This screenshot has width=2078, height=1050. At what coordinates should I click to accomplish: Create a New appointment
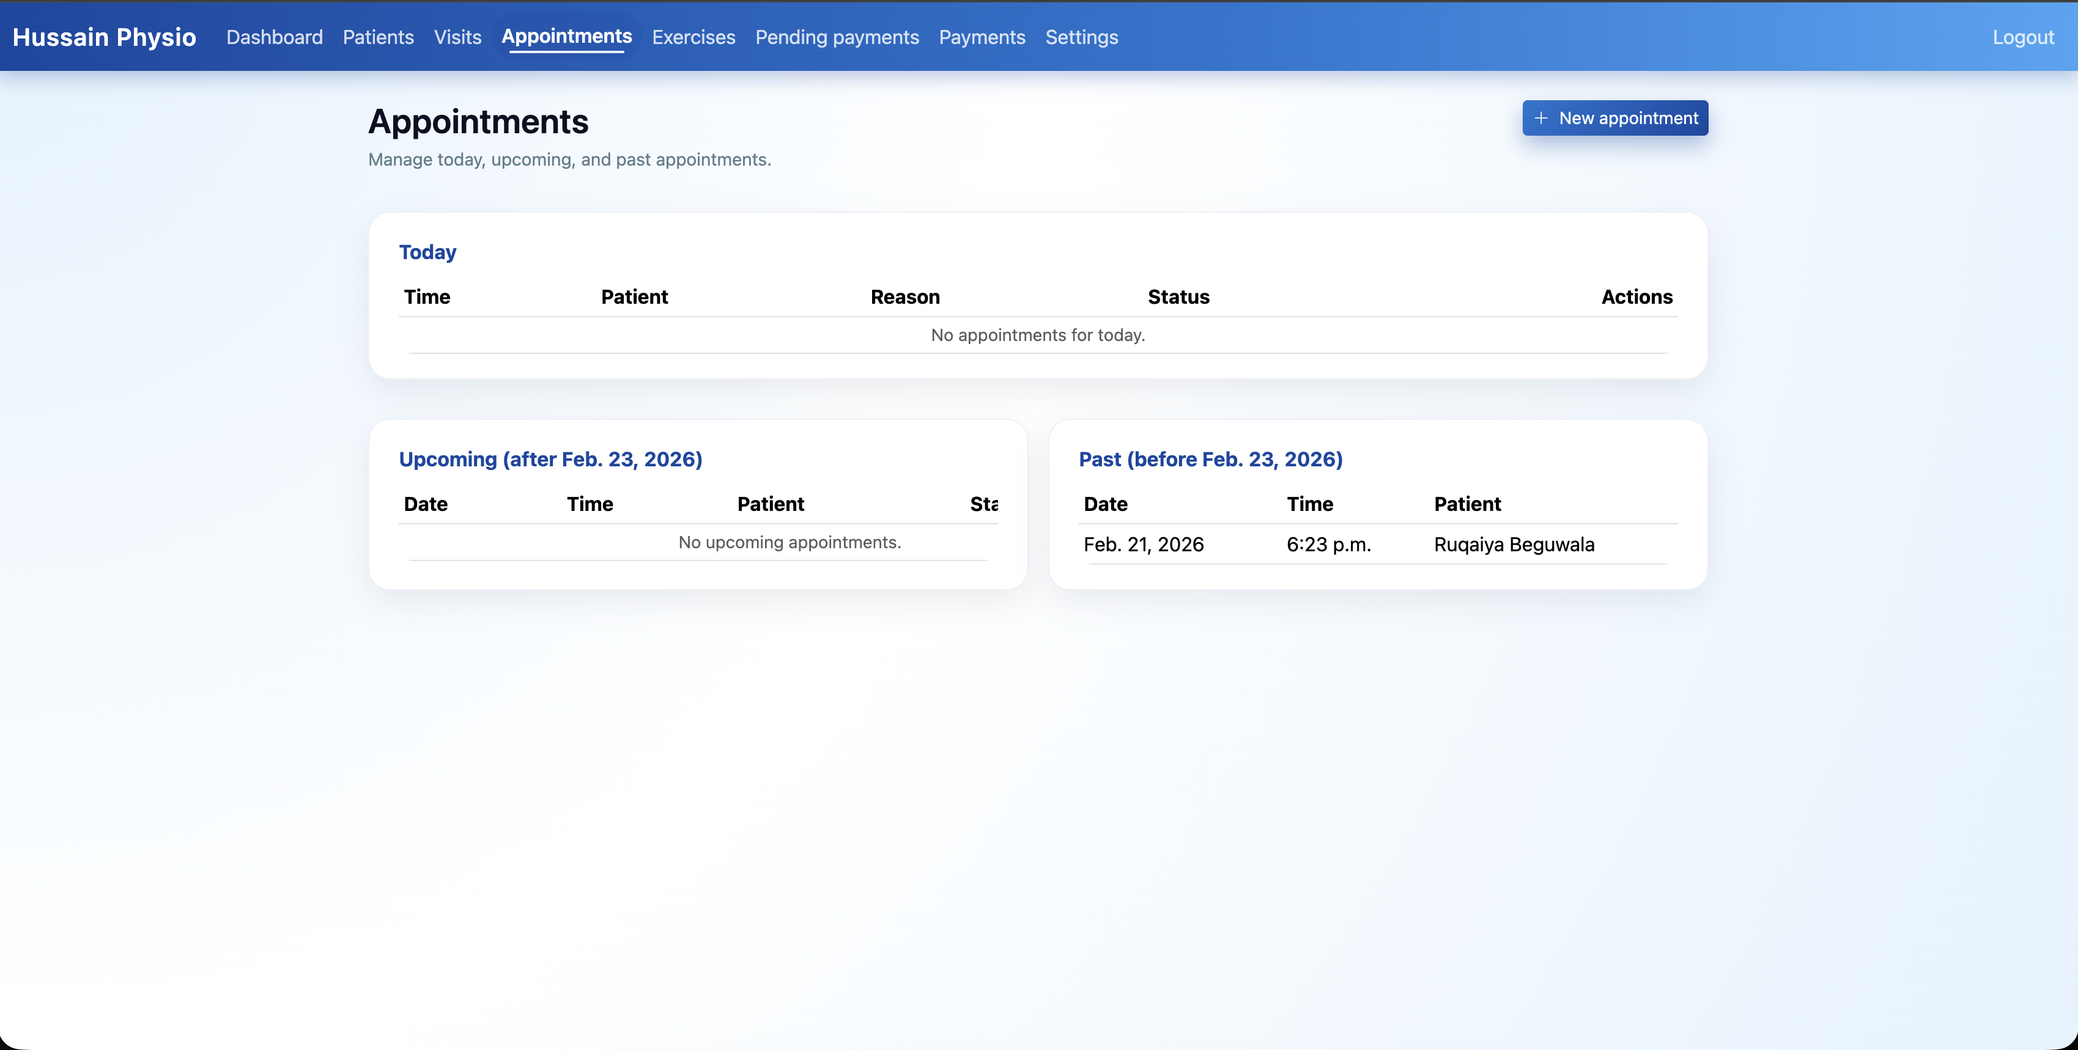pos(1615,118)
